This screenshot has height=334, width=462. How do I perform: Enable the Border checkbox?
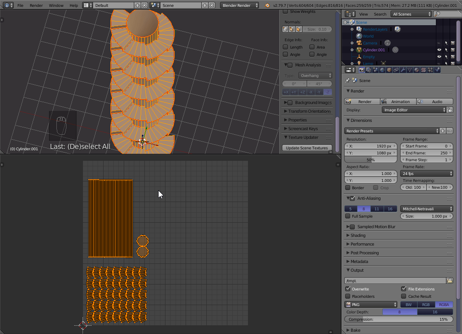(x=348, y=188)
